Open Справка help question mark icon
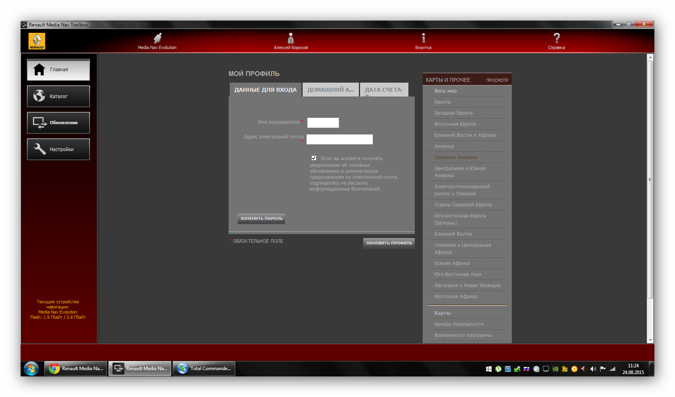Viewport: 675px width, 397px height. coord(556,39)
